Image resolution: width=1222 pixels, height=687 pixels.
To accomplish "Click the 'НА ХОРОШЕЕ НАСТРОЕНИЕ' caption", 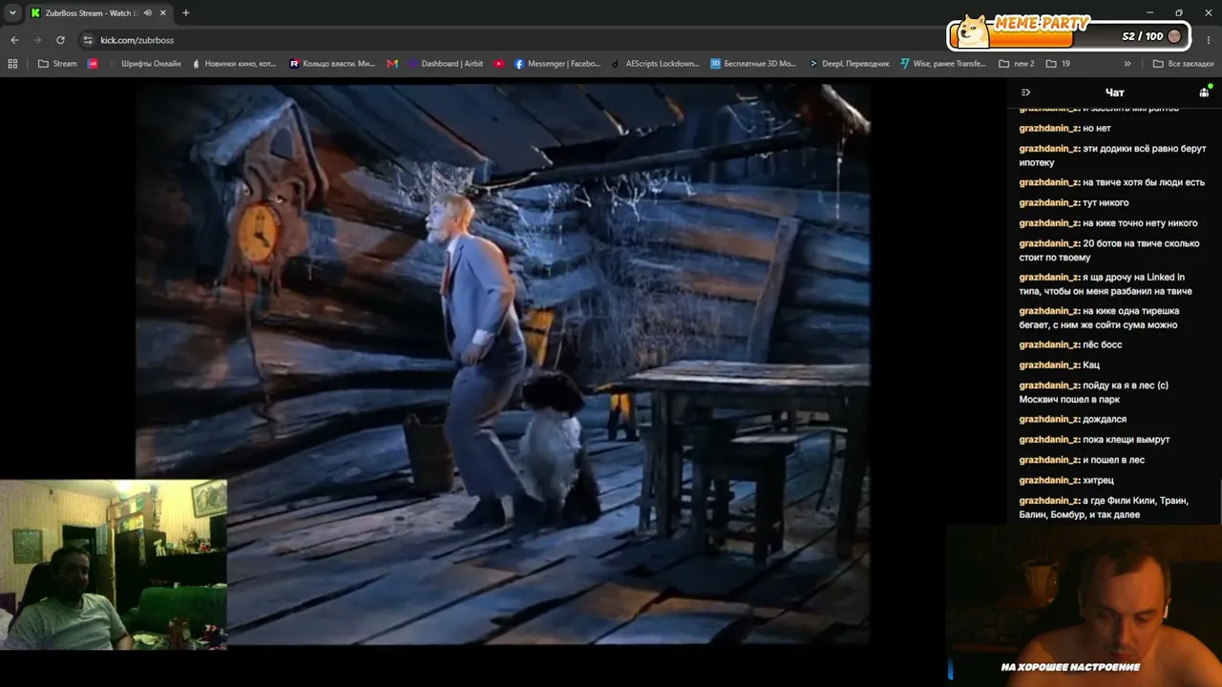I will [x=1070, y=667].
